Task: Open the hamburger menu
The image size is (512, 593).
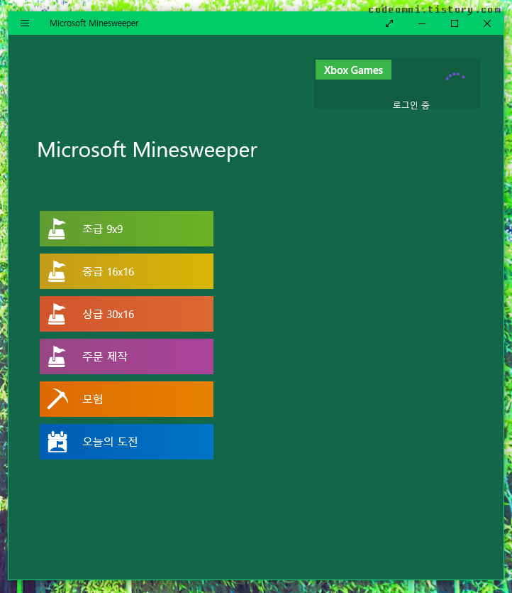Action: 25,23
